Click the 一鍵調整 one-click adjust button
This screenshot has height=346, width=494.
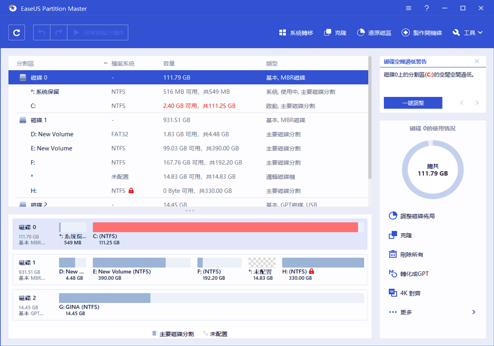click(x=413, y=103)
